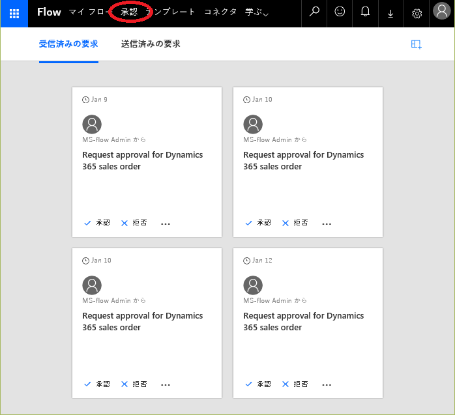Click the Flow brand title

coord(49,12)
